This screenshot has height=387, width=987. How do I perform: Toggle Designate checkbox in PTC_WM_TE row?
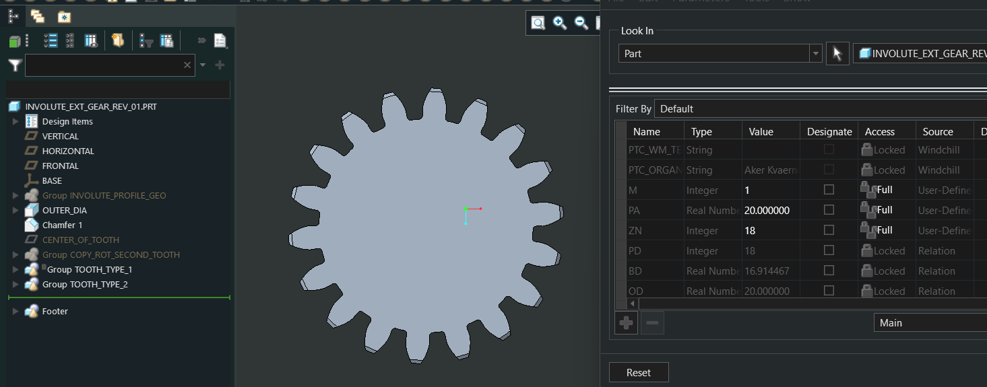[x=829, y=149]
